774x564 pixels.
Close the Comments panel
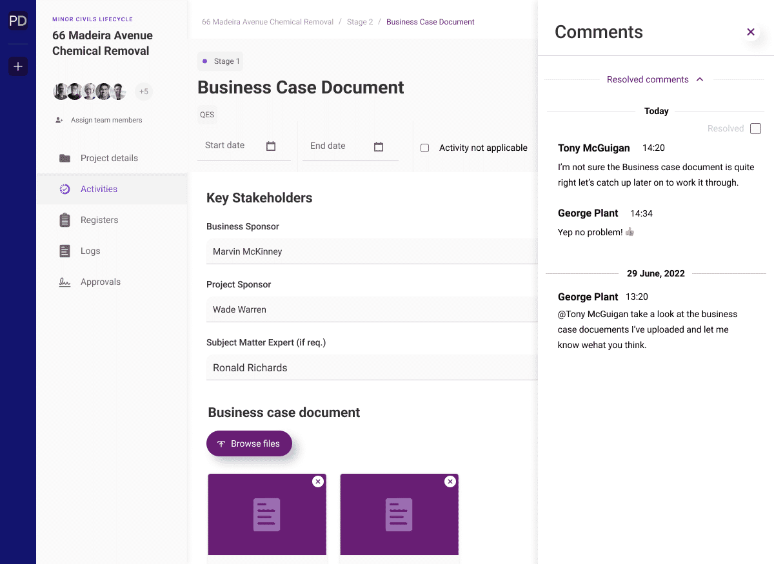pyautogui.click(x=750, y=32)
